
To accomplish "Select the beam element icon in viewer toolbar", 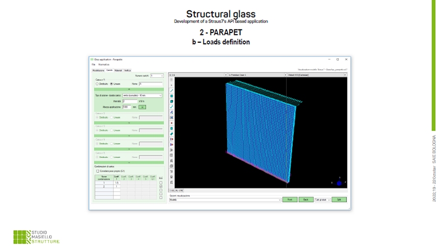I will point(171,90).
